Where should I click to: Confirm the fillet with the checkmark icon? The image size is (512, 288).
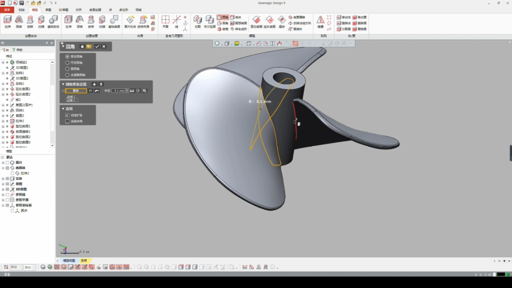coord(97,46)
